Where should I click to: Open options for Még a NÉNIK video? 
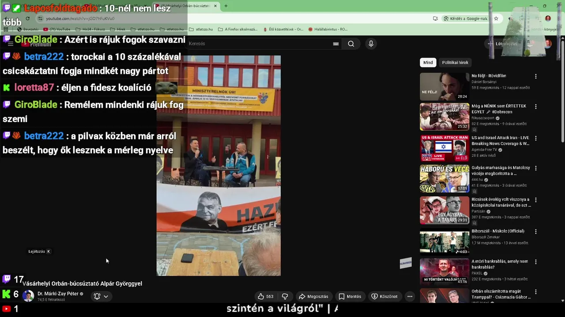pyautogui.click(x=536, y=107)
